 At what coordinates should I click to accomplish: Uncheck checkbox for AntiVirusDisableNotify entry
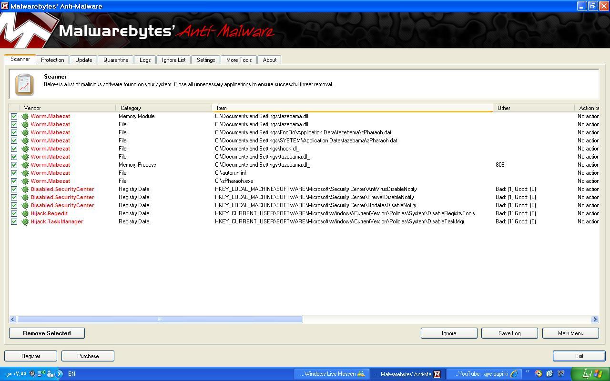(x=14, y=189)
